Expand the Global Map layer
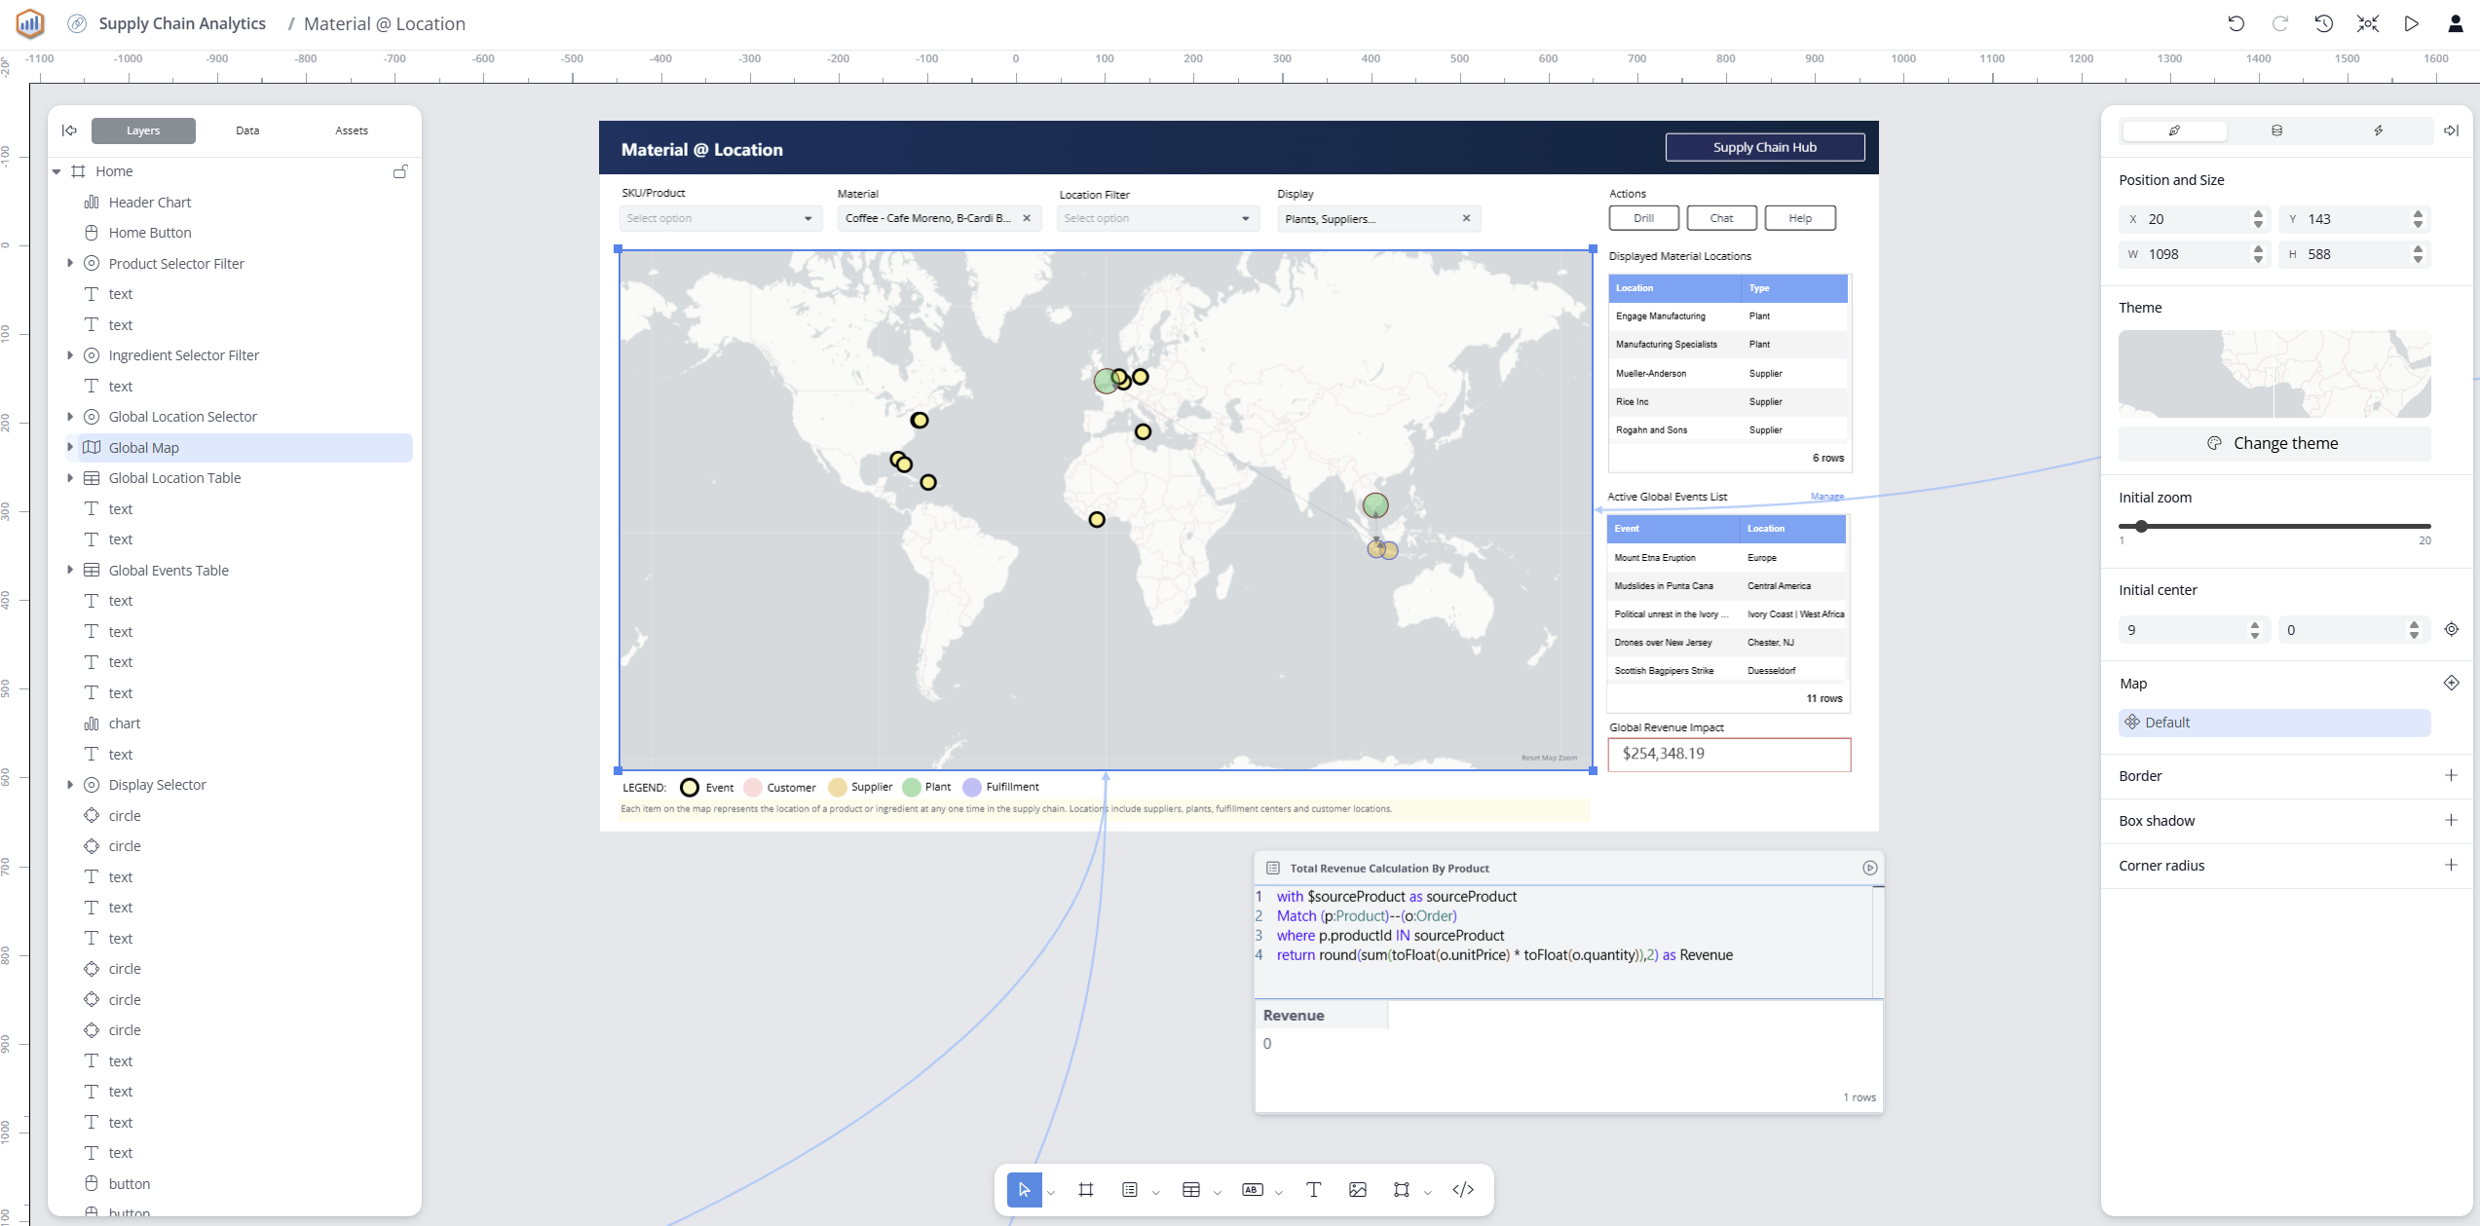The height and width of the screenshot is (1226, 2480). [70, 447]
